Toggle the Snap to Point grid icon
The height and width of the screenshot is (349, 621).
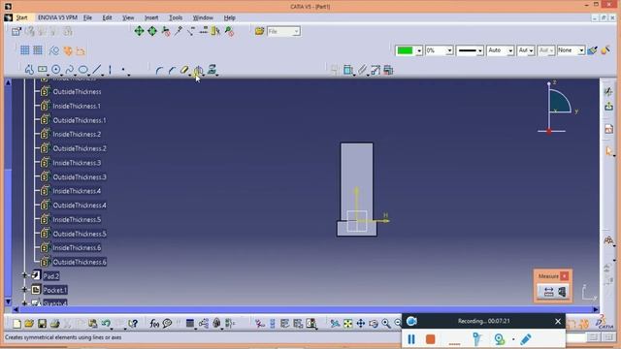pos(38,50)
